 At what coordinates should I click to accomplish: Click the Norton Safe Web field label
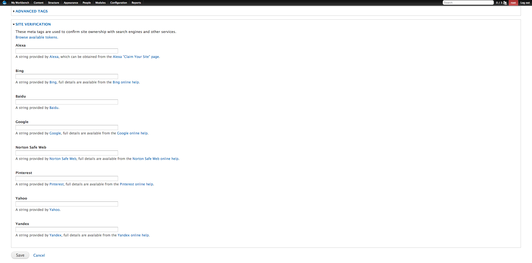click(31, 147)
